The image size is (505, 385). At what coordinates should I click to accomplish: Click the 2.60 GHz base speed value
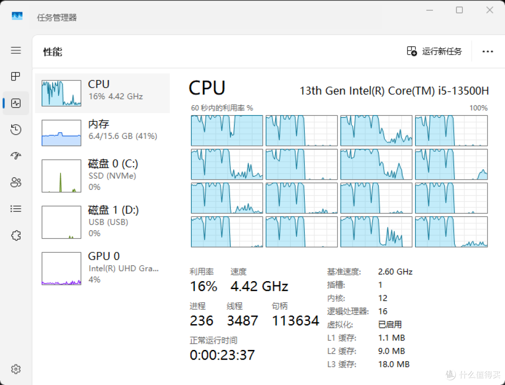pyautogui.click(x=395, y=272)
